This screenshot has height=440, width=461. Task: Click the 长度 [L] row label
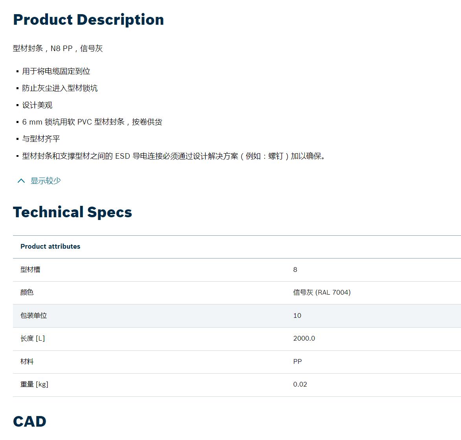(32, 339)
